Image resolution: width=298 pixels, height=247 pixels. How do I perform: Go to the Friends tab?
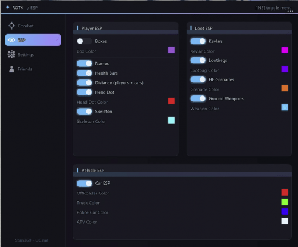tap(33, 69)
